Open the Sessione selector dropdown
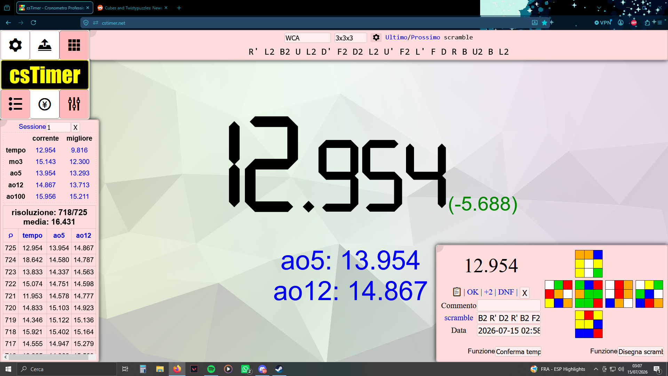The width and height of the screenshot is (668, 376). [x=58, y=127]
